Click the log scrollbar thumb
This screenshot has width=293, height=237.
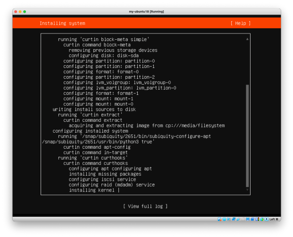tap(247, 135)
